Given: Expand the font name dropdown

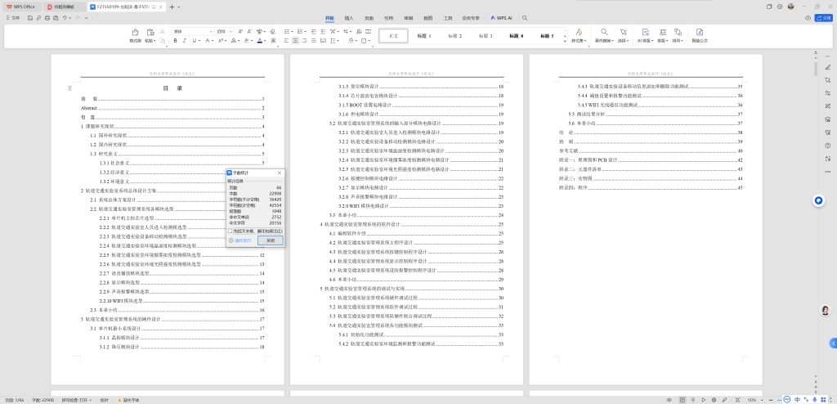Looking at the screenshot, I should tap(211, 31).
